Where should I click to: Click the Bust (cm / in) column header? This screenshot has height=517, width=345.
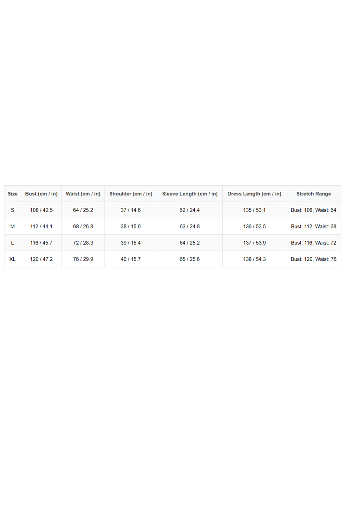click(x=41, y=194)
